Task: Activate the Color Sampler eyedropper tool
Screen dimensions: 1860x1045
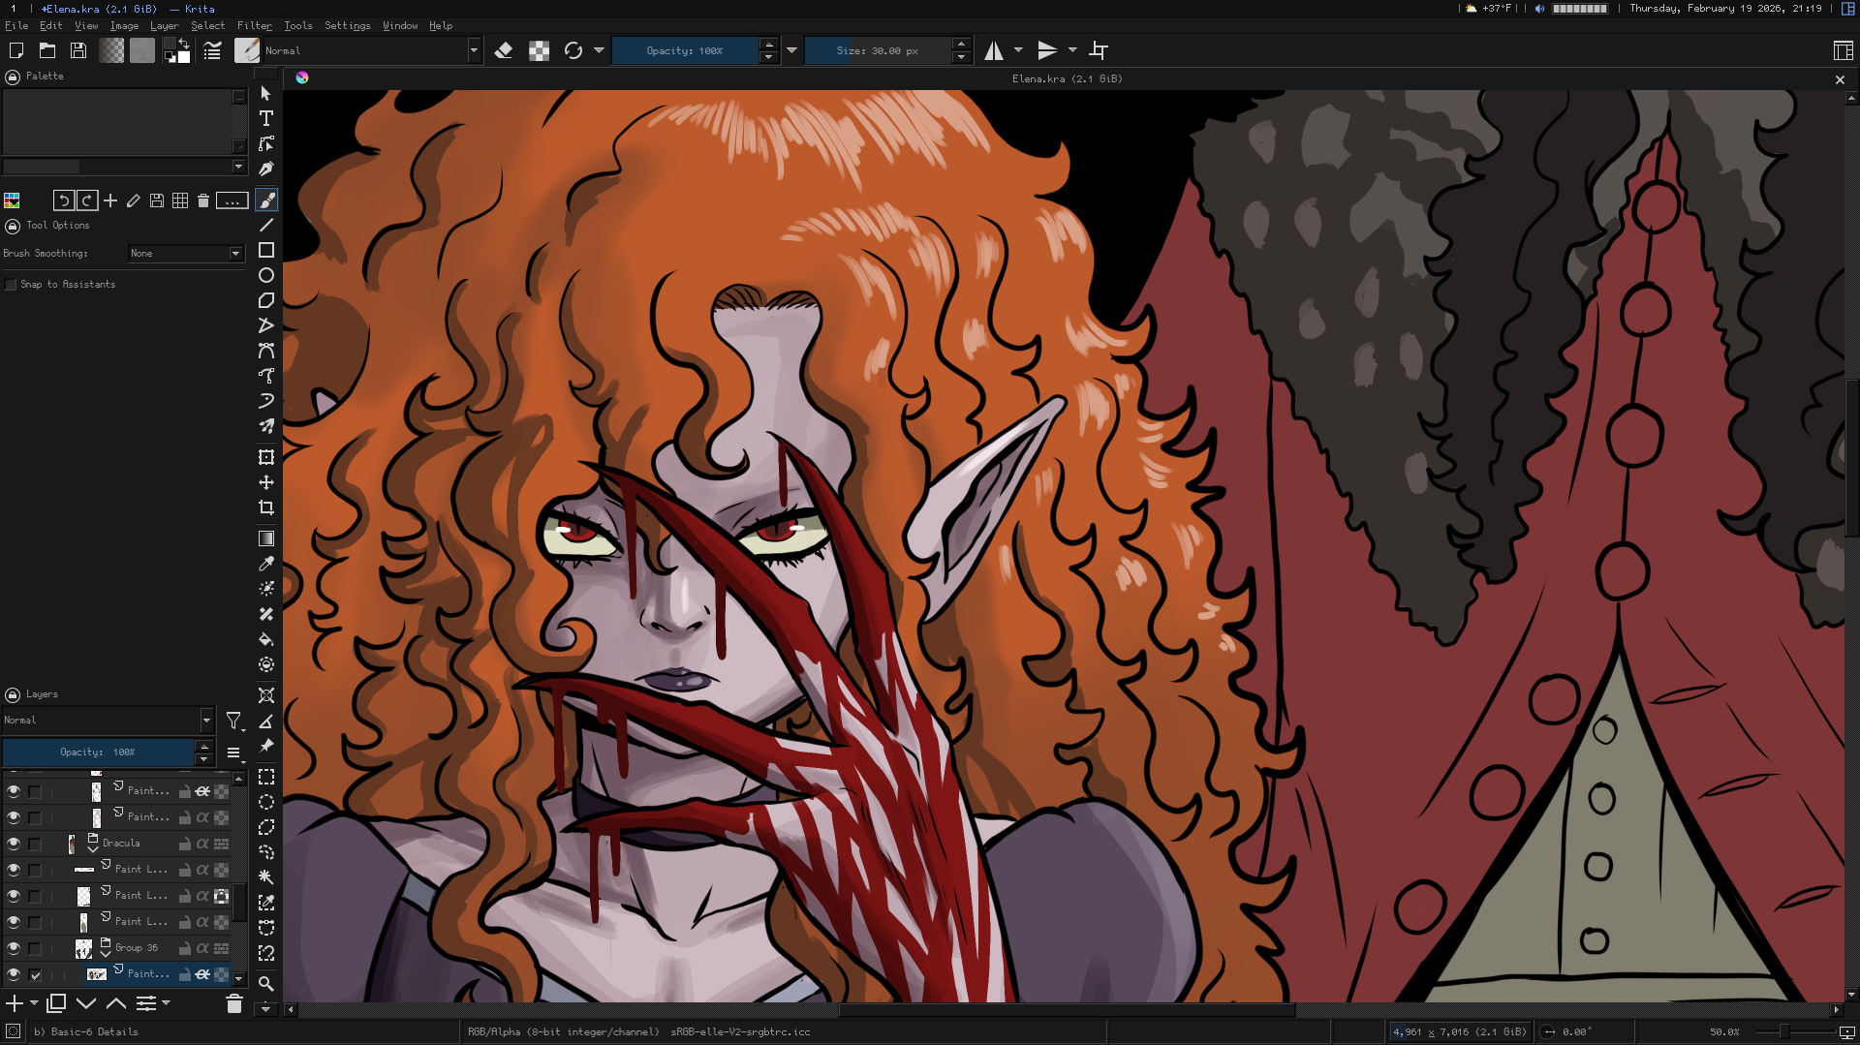Action: [x=266, y=564]
